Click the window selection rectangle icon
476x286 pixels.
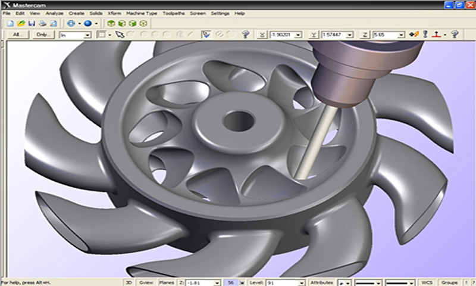[102, 35]
